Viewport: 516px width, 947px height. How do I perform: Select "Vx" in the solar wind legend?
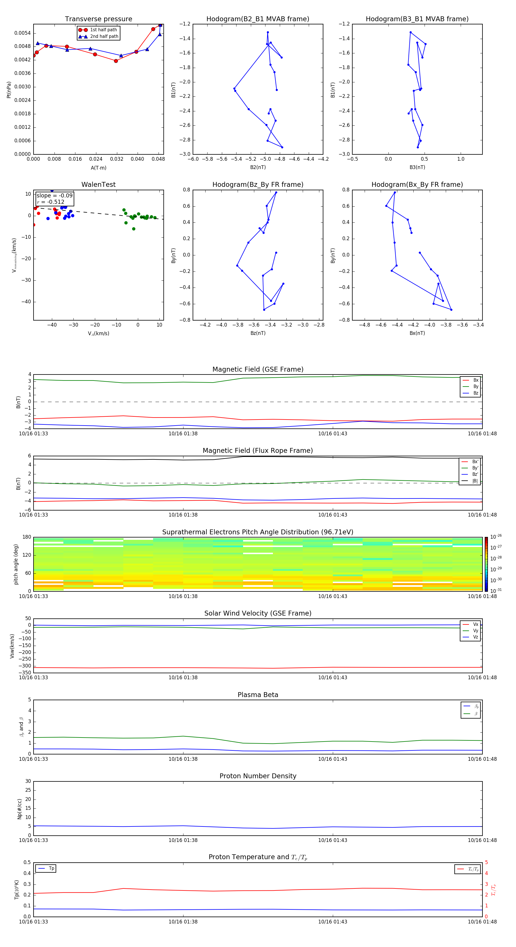(470, 625)
